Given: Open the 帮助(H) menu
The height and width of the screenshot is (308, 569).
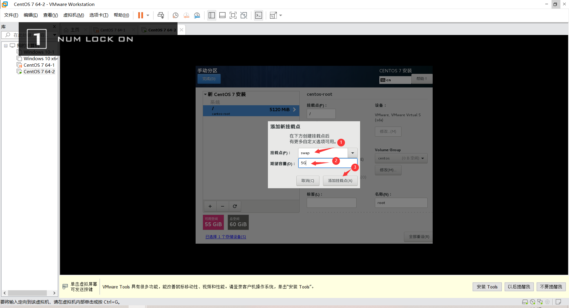Looking at the screenshot, I should pyautogui.click(x=122, y=15).
